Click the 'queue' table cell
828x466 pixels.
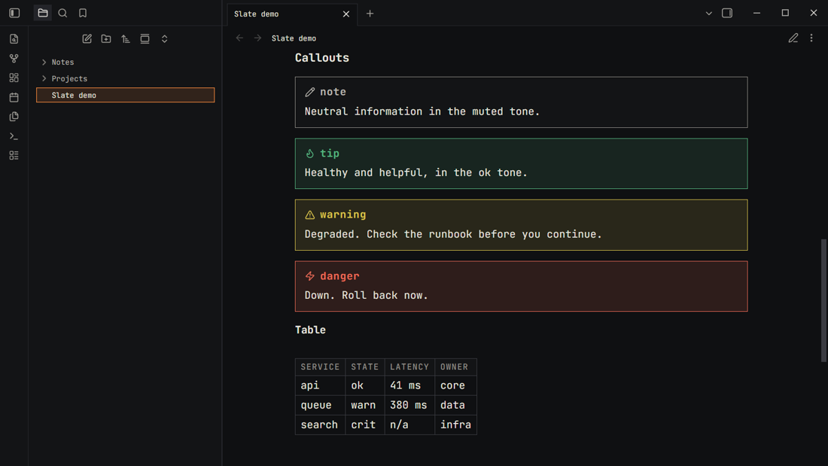(320, 405)
